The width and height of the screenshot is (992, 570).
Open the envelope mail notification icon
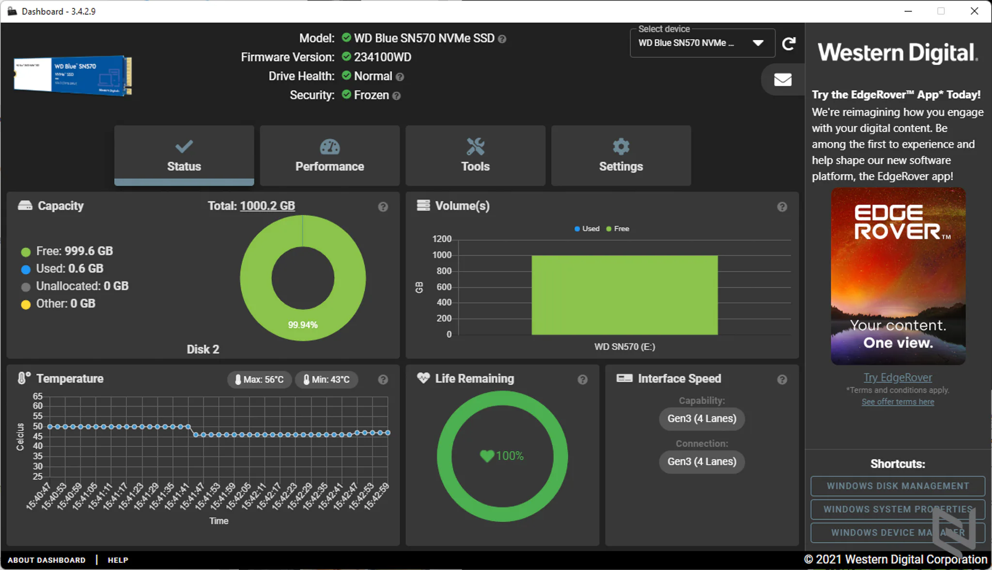pos(783,79)
